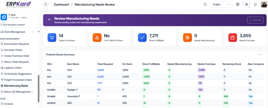The width and height of the screenshot is (268, 108).
Task: Click the 142 Needs Purchase badge
Action: coord(200,90)
